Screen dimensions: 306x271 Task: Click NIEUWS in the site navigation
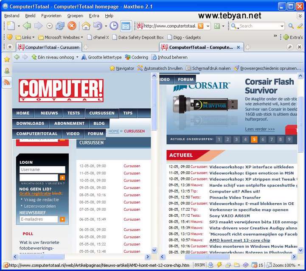click(x=49, y=113)
